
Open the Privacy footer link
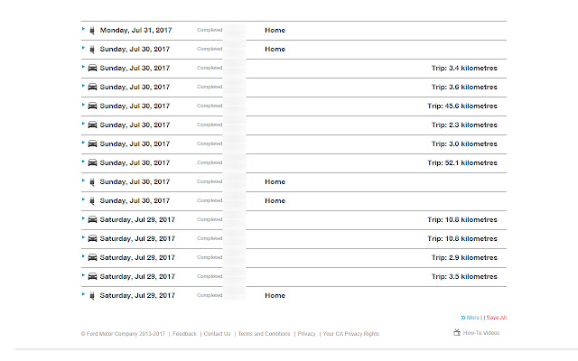(307, 334)
